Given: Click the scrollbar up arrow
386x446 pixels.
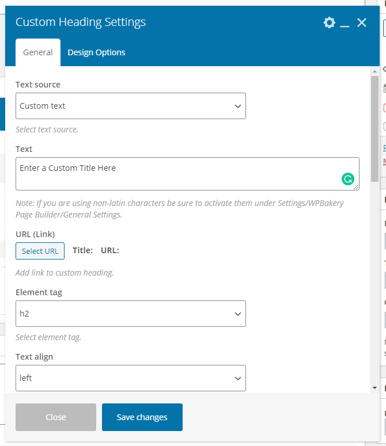Looking at the screenshot, I should point(374,71).
